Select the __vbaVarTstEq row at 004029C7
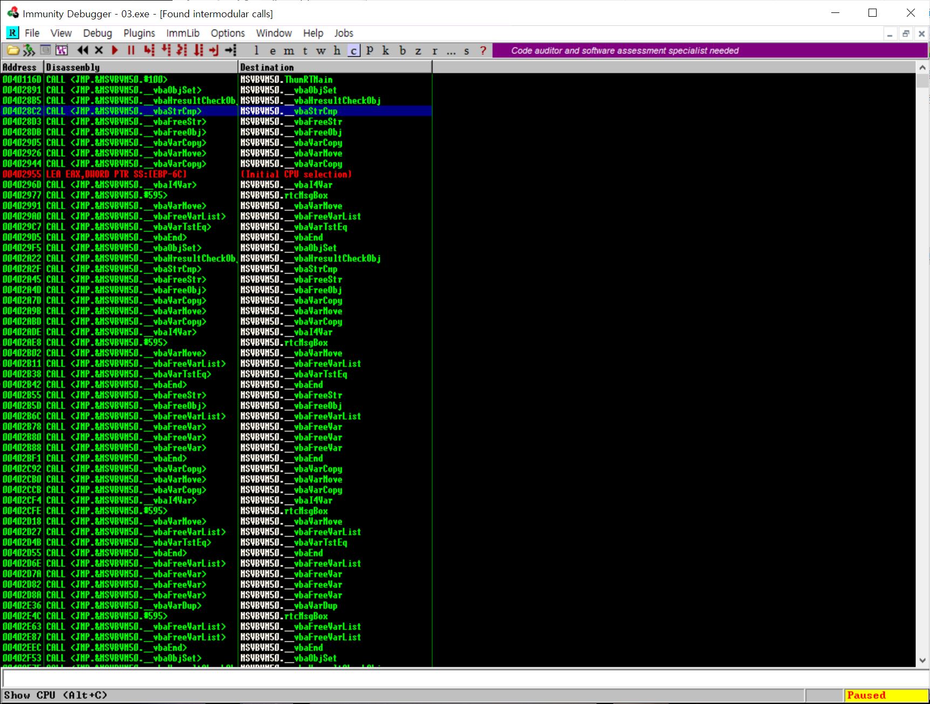This screenshot has height=704, width=930. point(216,227)
